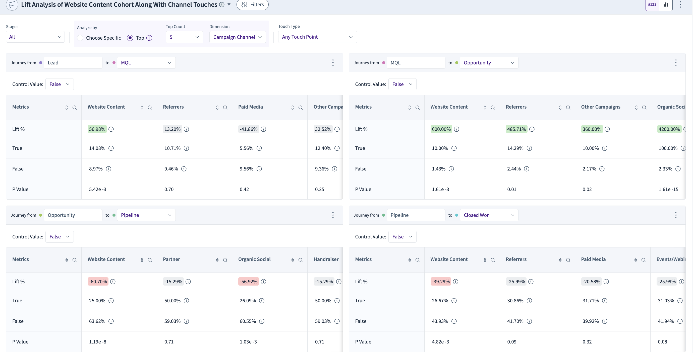Screen dimensions: 693x353
Task: Open the Stages dropdown set to All
Action: [35, 37]
